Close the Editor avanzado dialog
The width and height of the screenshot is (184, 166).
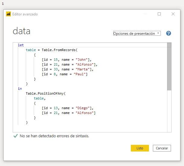point(173,14)
